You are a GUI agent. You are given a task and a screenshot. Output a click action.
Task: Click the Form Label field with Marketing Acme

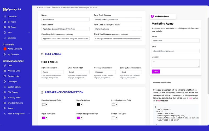click(x=118, y=29)
